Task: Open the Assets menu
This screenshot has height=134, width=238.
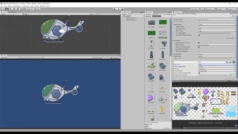Action: (x=10, y=6)
